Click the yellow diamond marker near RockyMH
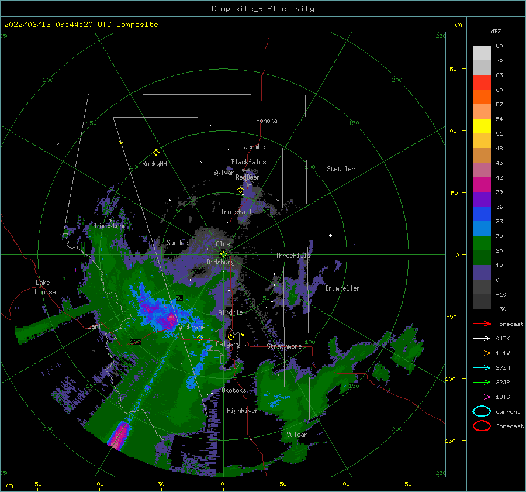Viewport: 526px width, 492px height. coord(156,153)
